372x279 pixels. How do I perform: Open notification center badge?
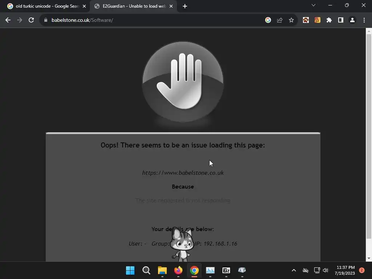click(362, 270)
